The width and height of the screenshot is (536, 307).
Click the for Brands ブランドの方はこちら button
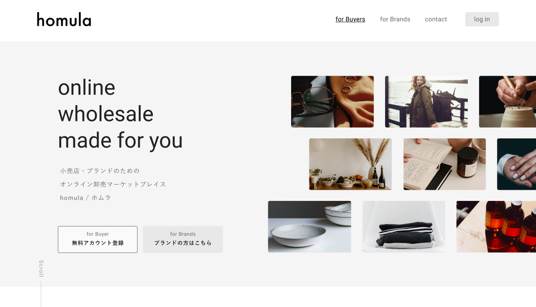point(183,239)
